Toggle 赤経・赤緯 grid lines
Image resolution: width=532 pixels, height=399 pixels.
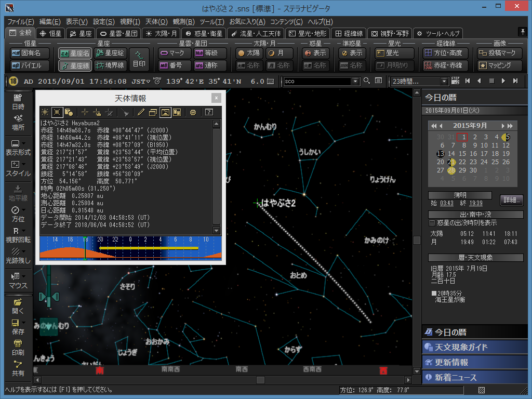[445, 65]
